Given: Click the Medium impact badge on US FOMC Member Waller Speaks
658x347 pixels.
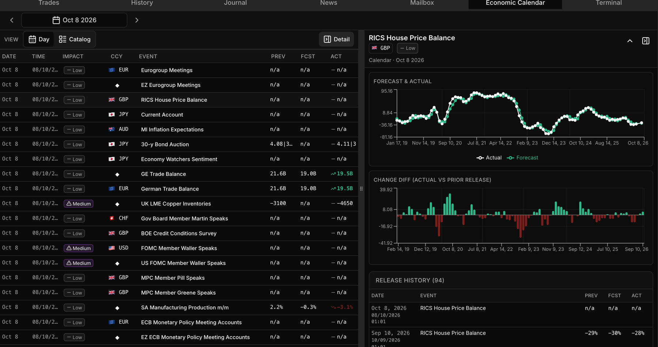Looking at the screenshot, I should (x=79, y=263).
